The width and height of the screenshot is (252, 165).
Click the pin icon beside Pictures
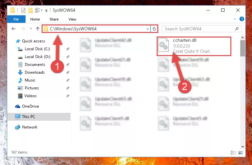68,88
